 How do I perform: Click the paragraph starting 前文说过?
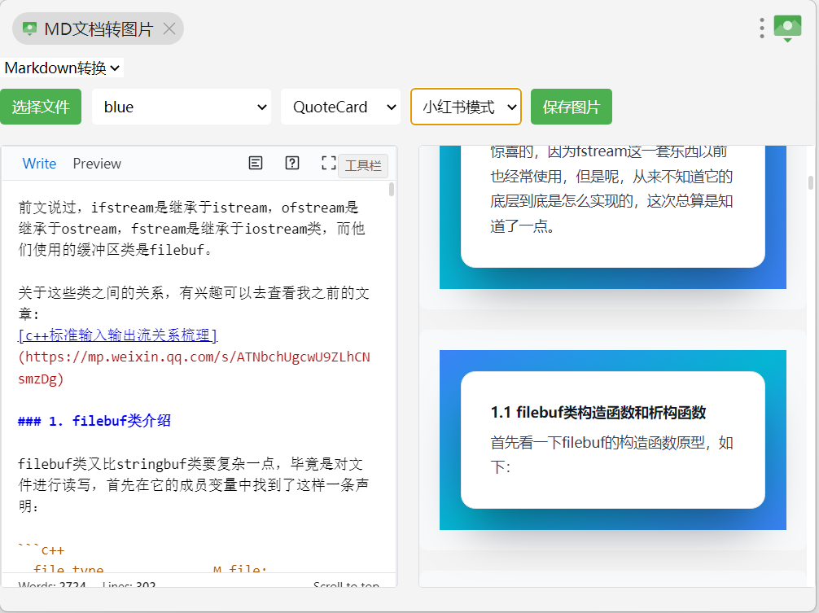coord(191,229)
